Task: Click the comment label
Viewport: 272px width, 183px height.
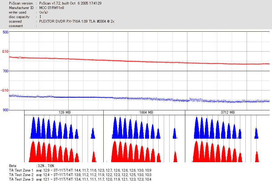Action: (x=16, y=26)
